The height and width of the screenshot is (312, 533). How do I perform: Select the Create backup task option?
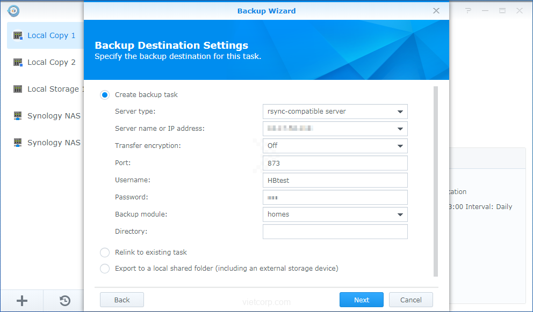(x=105, y=95)
